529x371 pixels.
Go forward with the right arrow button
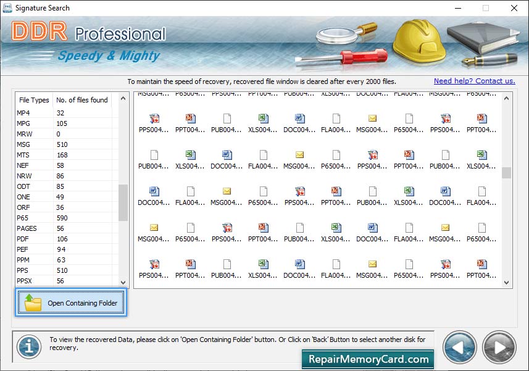click(499, 348)
